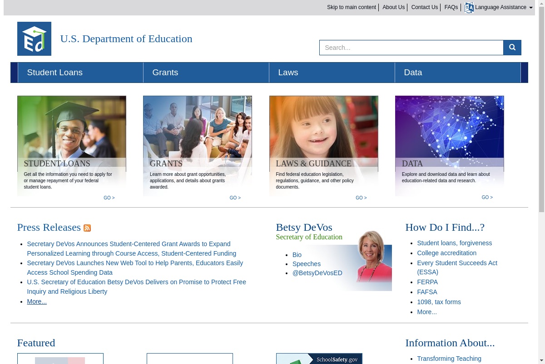Click the ED logo icon

click(34, 39)
